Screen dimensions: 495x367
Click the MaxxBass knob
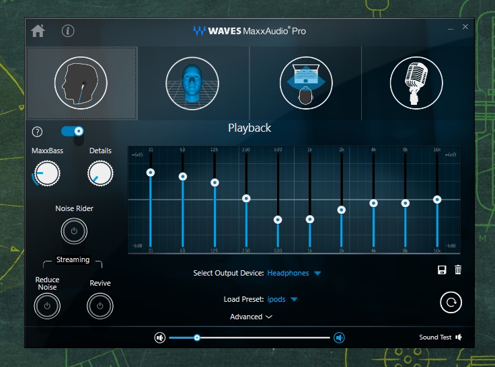(x=47, y=173)
